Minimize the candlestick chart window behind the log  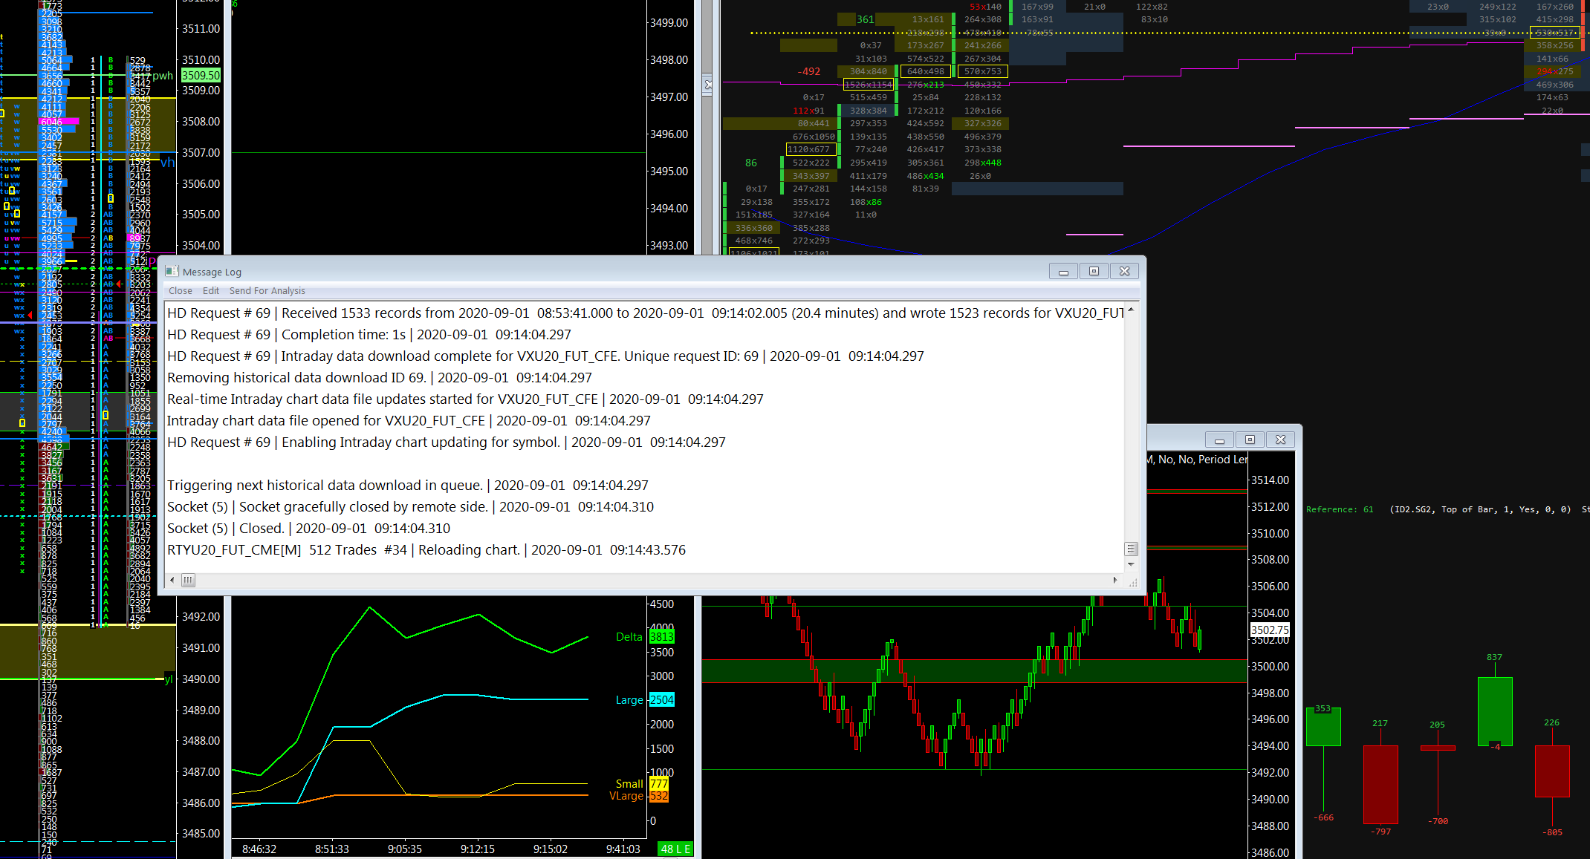1219,440
